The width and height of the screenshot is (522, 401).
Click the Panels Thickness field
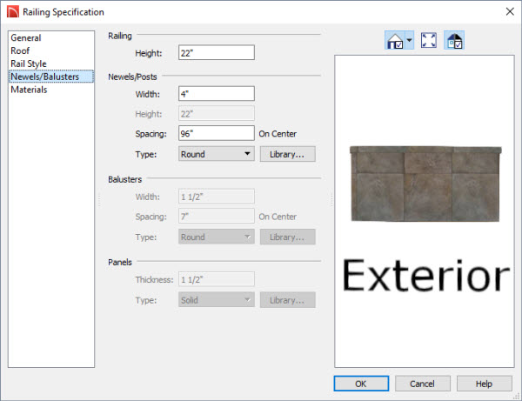[x=217, y=279]
